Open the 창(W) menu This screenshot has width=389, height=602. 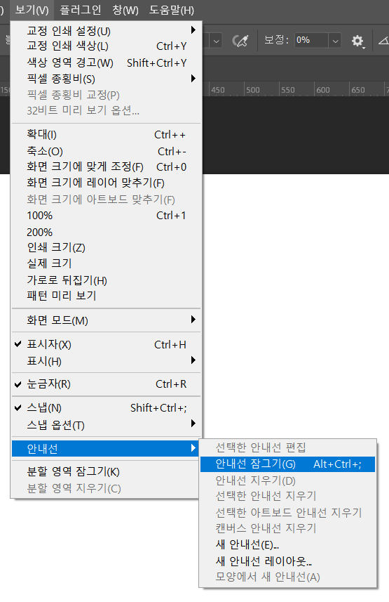[125, 10]
